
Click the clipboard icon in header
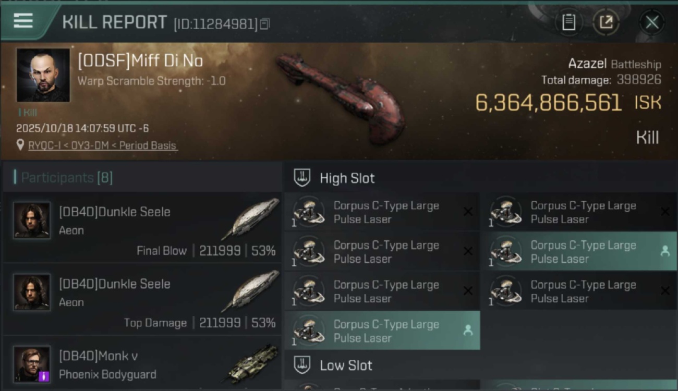[x=568, y=22]
